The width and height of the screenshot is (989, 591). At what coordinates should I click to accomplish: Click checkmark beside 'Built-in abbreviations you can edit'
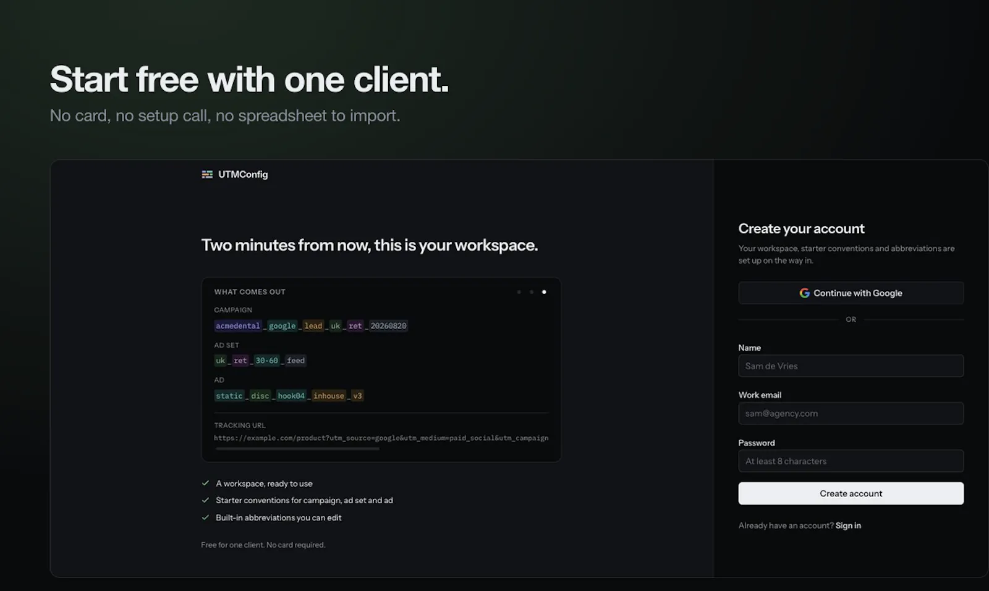coord(205,518)
